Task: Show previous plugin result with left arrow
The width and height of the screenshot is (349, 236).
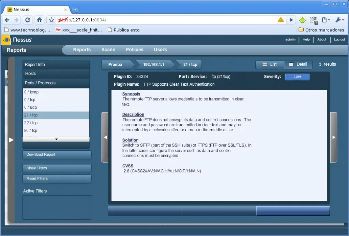Action: click(105, 137)
